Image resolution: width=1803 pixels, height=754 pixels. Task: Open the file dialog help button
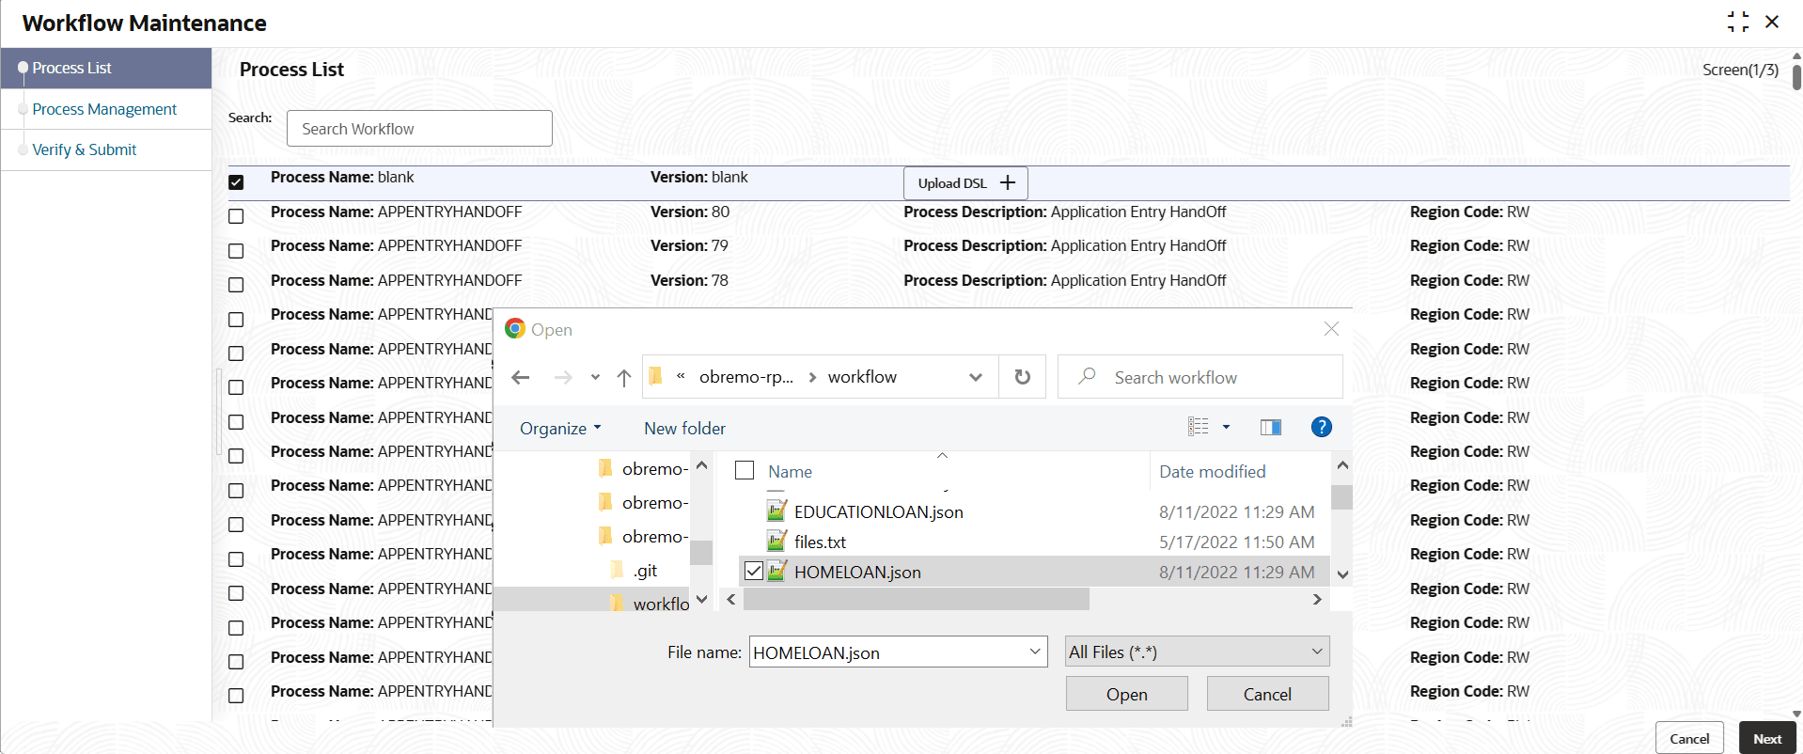click(1321, 427)
